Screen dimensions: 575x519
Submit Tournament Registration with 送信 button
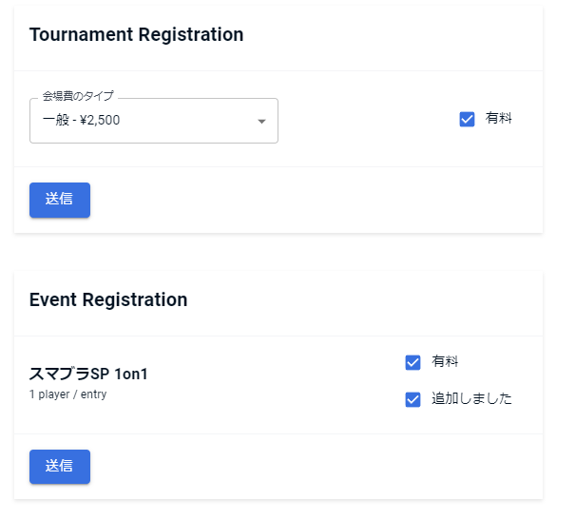click(x=60, y=200)
